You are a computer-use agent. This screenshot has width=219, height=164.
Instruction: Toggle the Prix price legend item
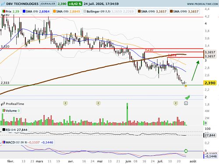[x=11, y=11]
